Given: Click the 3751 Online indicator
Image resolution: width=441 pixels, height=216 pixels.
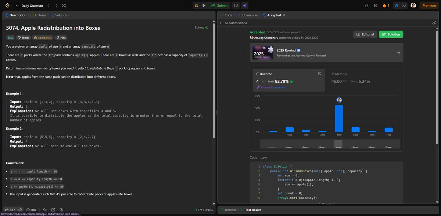Looking at the screenshot, I should pyautogui.click(x=204, y=210).
